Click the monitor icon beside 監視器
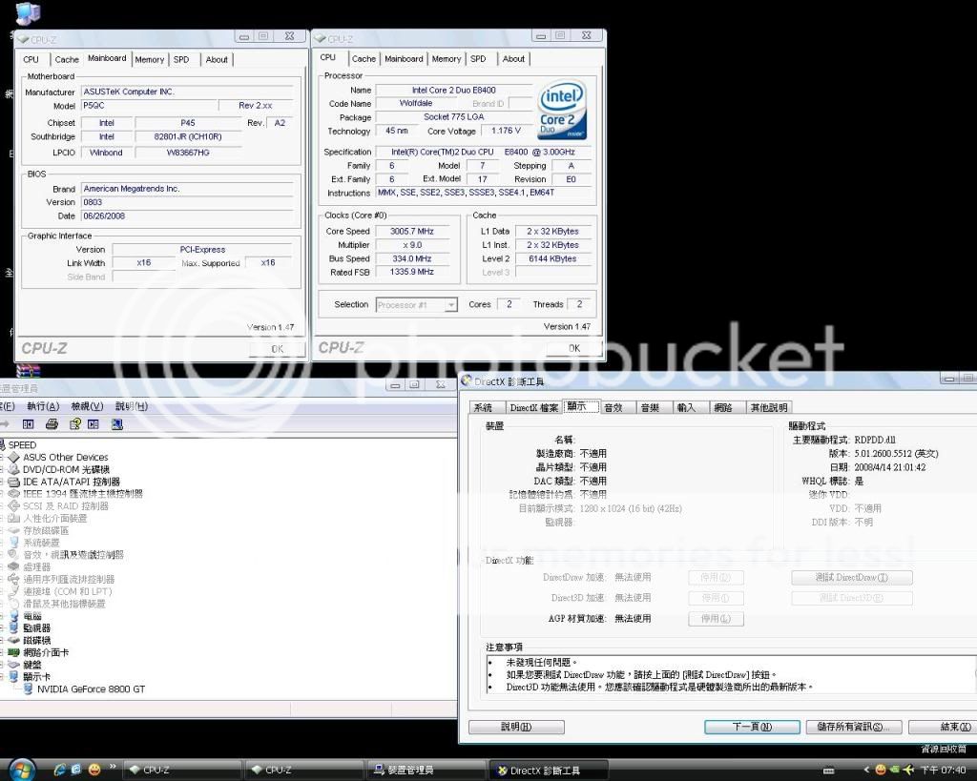This screenshot has width=977, height=781. [x=13, y=627]
